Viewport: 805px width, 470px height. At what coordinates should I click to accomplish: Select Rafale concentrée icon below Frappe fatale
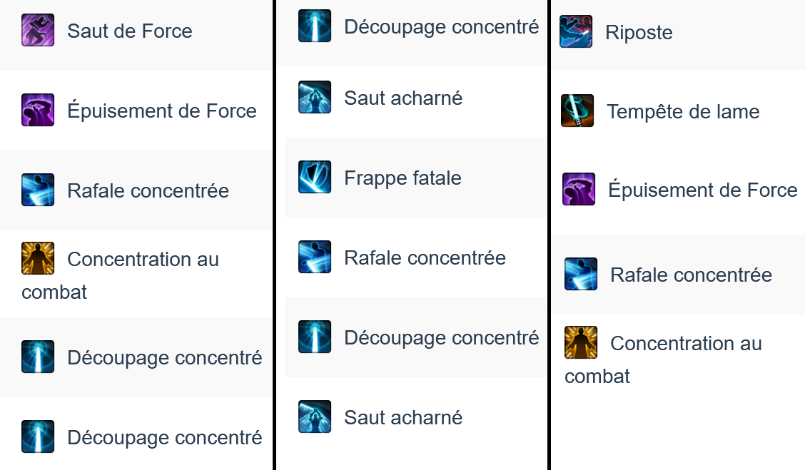point(315,257)
